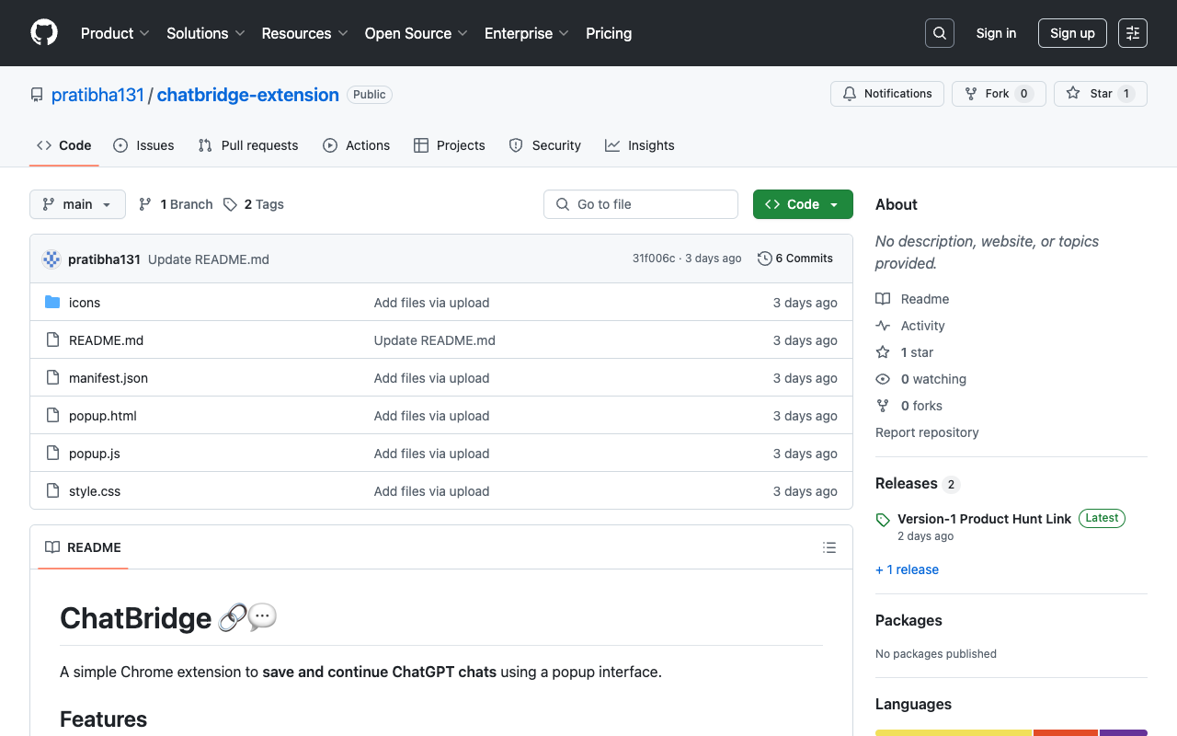Open the search magnifier icon
Screen dimensions: 1177x736
tap(939, 32)
